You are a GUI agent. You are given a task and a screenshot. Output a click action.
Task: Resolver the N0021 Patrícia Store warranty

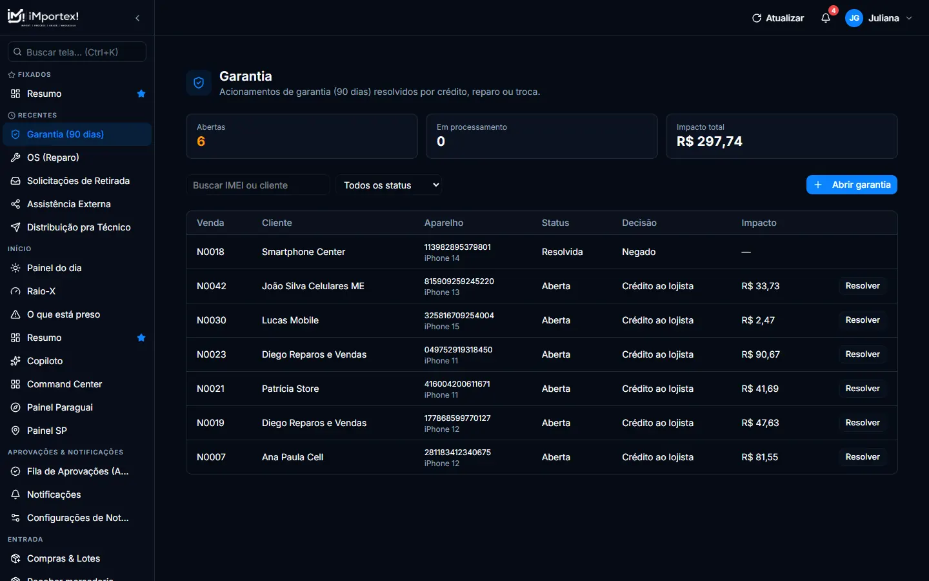(863, 389)
